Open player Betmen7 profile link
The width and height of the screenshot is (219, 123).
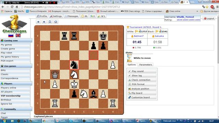(x=139, y=36)
